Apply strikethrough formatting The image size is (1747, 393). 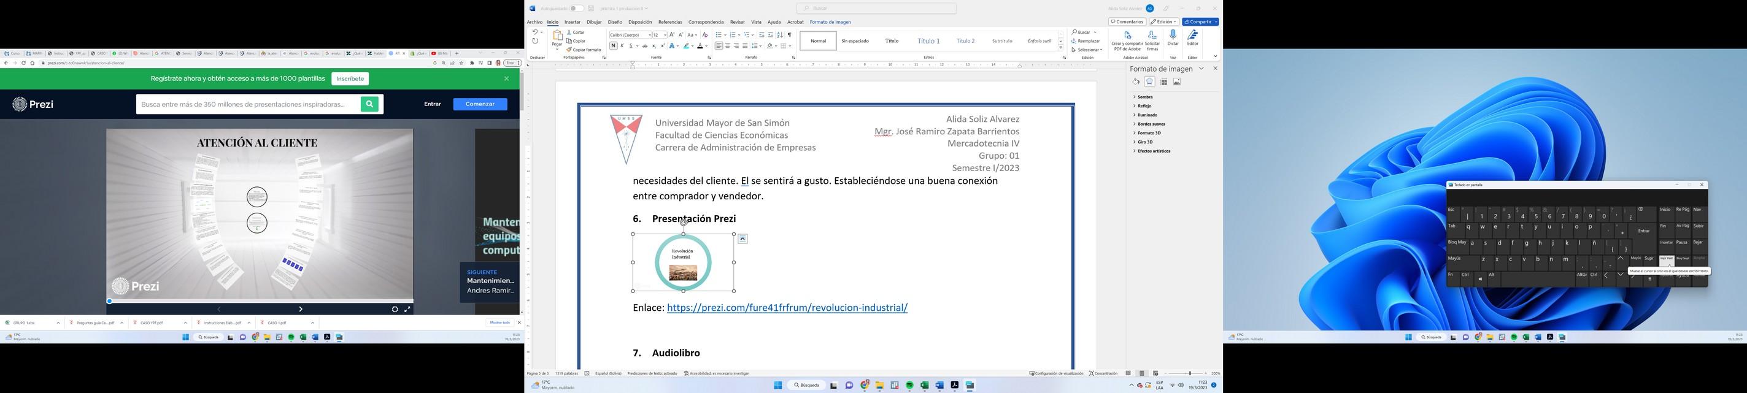point(645,46)
